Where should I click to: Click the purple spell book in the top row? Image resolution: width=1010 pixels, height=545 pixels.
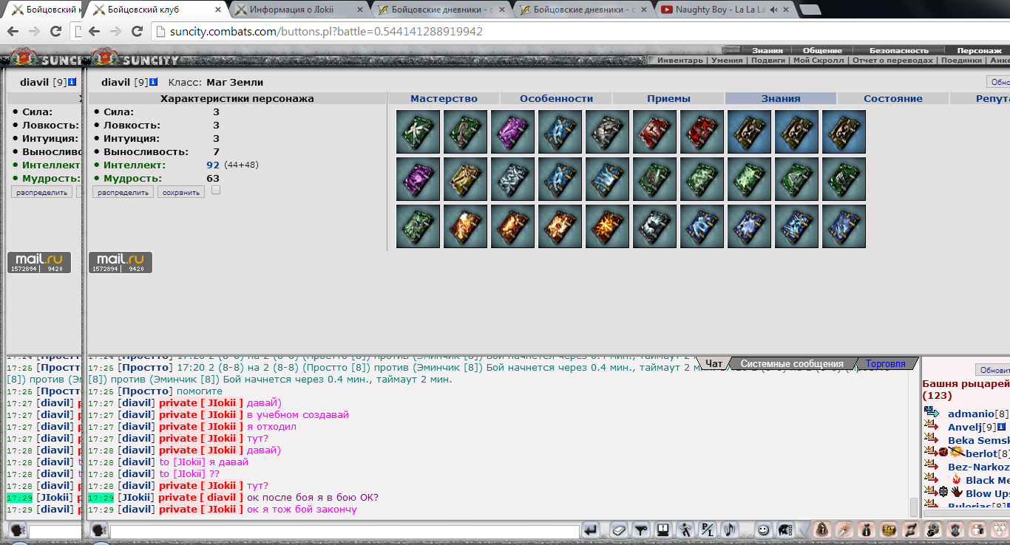pos(512,131)
